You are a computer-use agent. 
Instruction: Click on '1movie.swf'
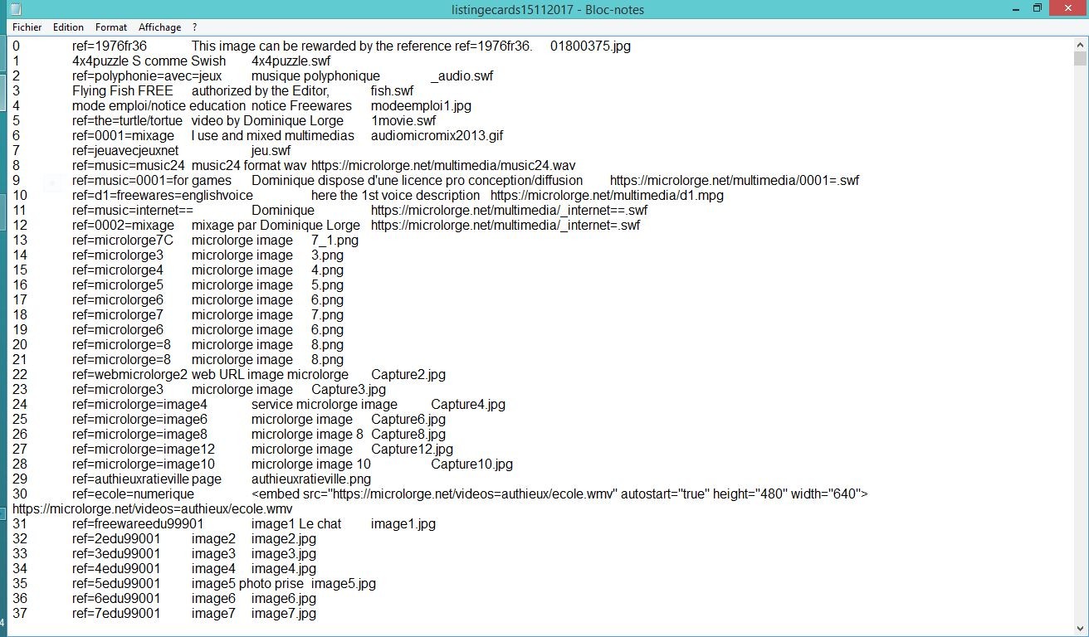click(403, 121)
